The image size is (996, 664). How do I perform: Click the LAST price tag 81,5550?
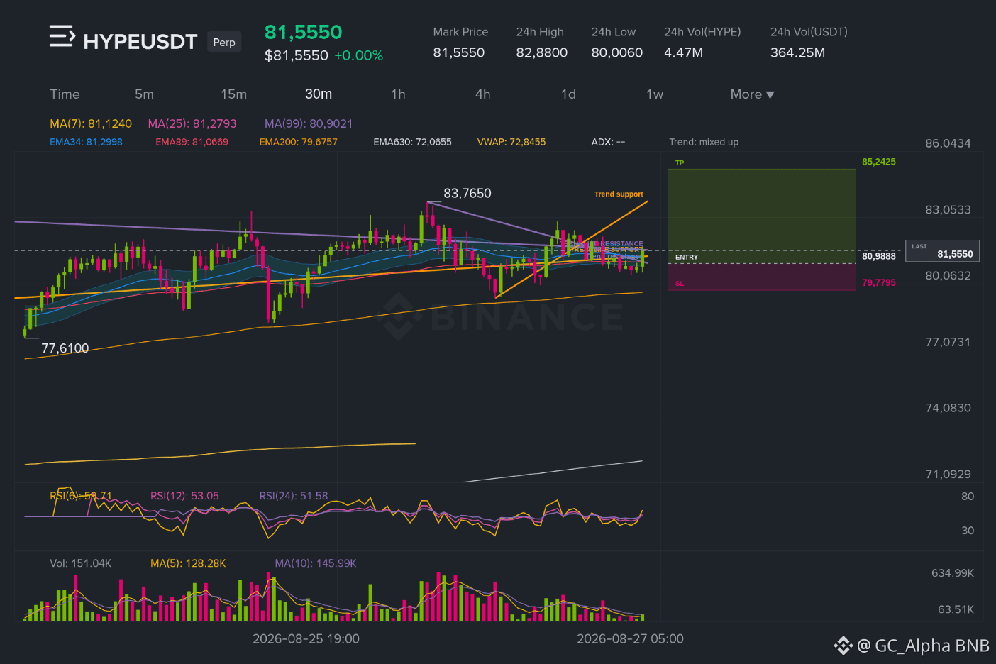tap(942, 250)
